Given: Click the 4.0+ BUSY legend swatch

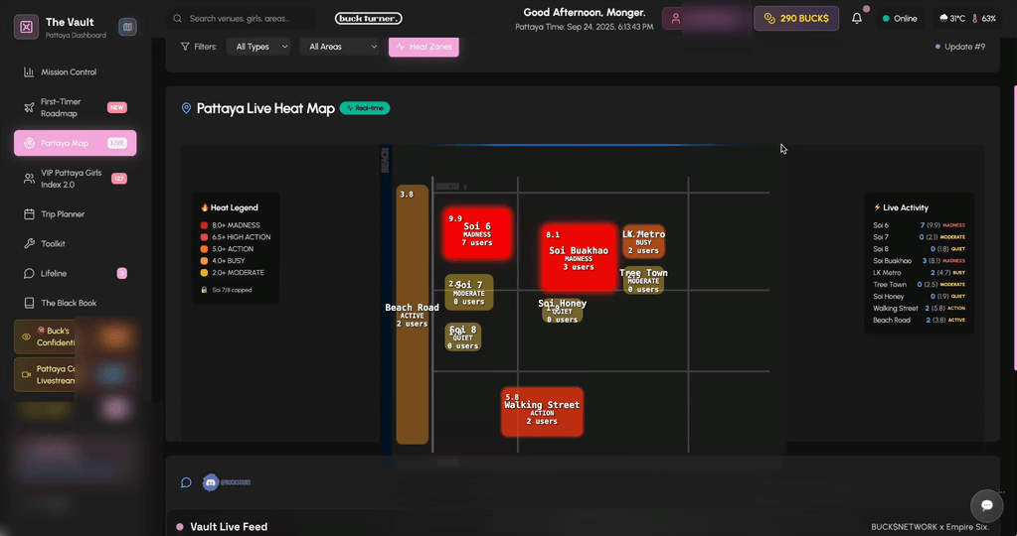Looking at the screenshot, I should [x=205, y=260].
